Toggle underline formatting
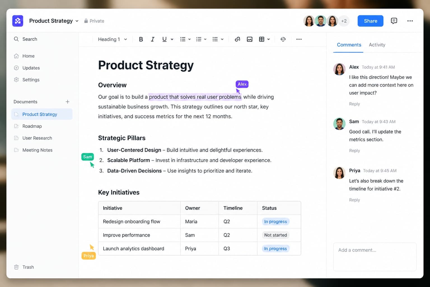 (164, 39)
